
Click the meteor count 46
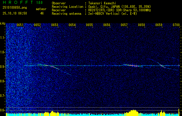point(42,13)
